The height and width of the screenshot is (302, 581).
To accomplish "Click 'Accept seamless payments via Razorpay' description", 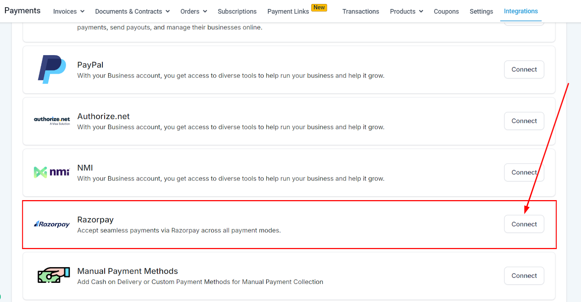I will 179,230.
